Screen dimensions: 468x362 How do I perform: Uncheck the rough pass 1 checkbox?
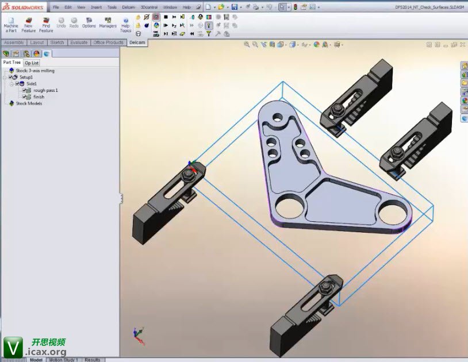25,90
